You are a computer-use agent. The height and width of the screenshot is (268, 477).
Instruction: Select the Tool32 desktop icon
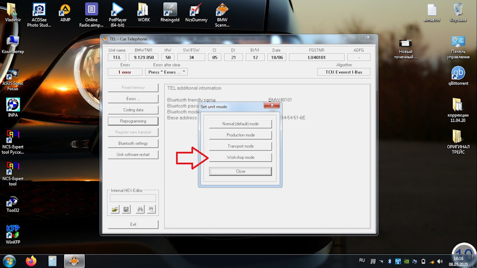click(x=13, y=204)
